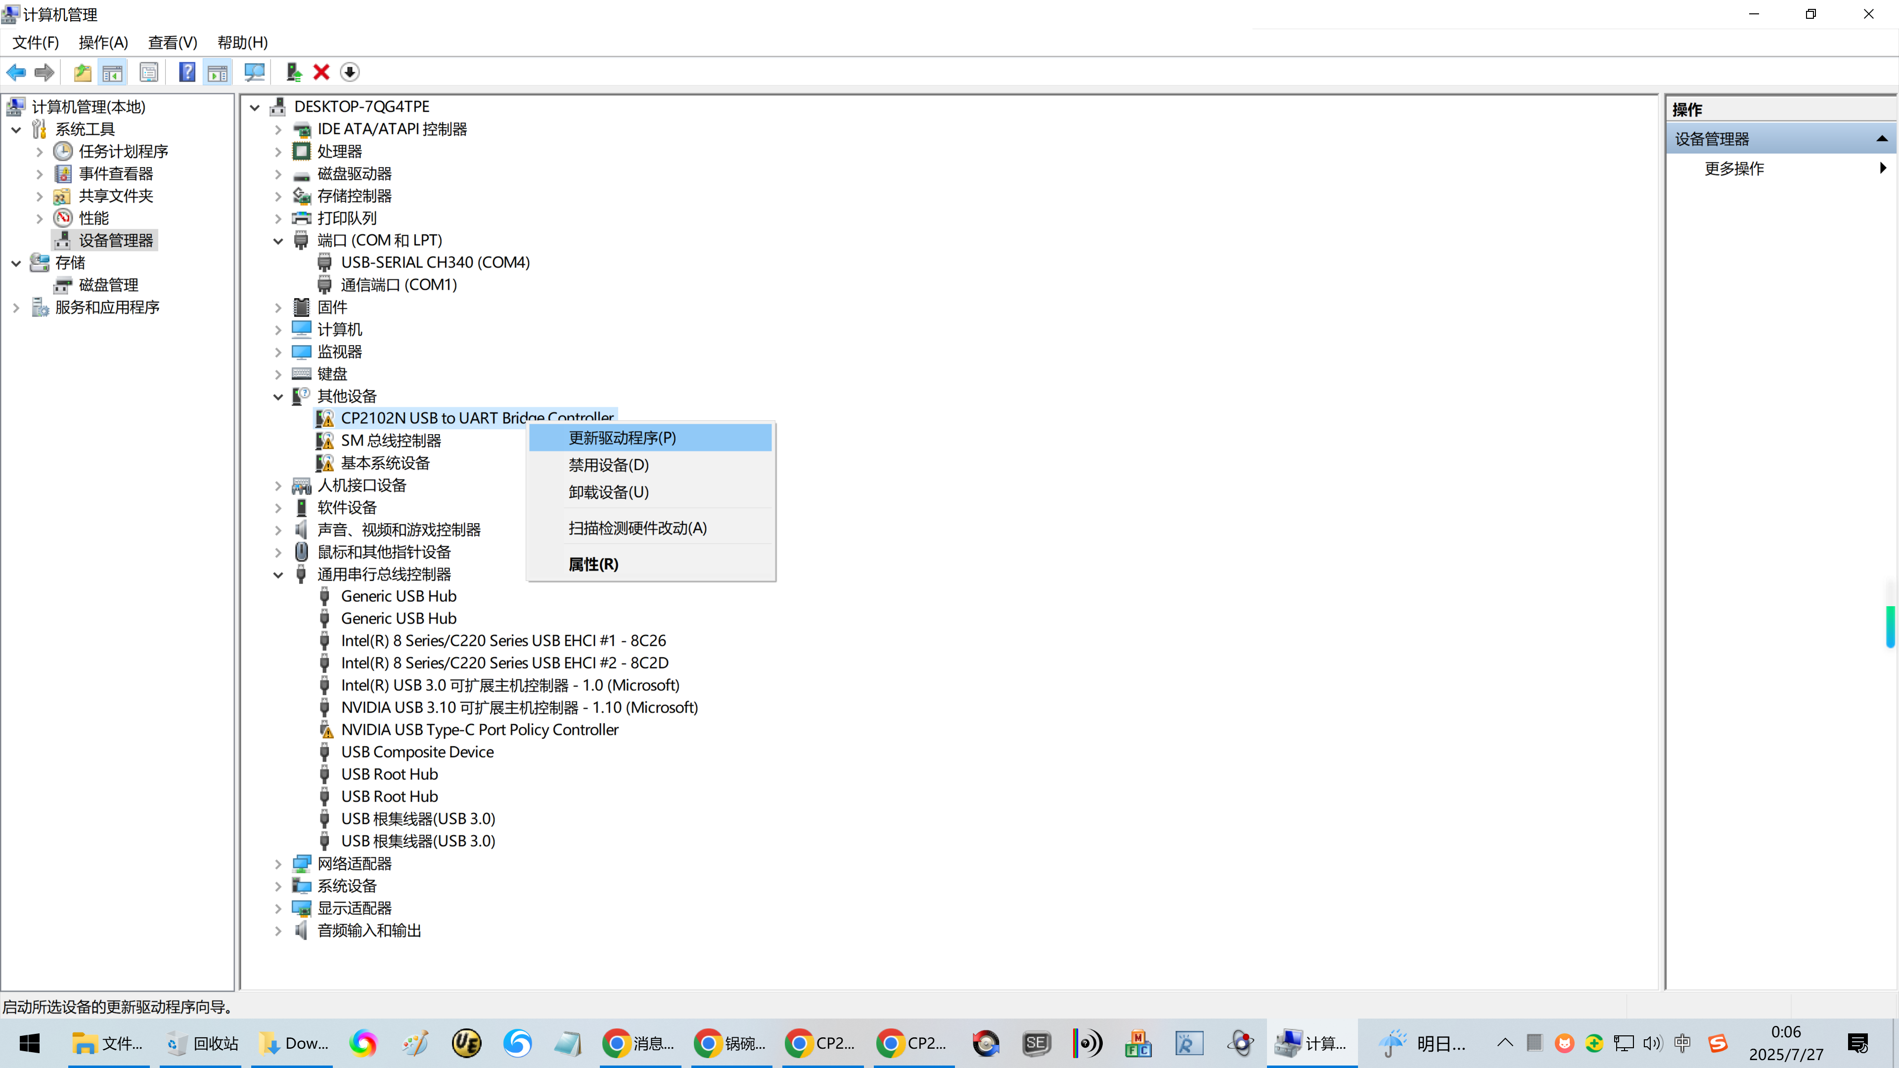Expand the IDE ATA/ATAPI 控制器 node
Viewport: 1899px width, 1068px height.
point(278,130)
